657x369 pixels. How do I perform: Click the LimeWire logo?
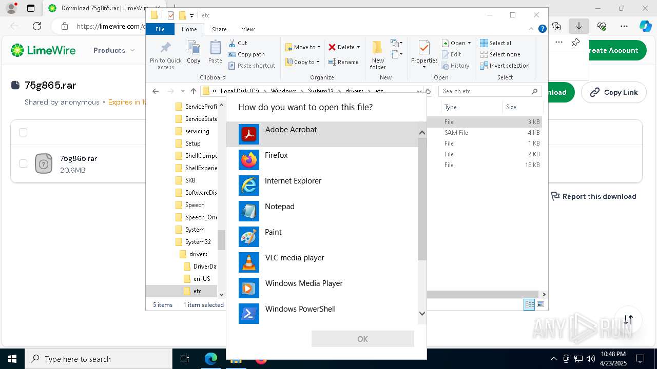[43, 50]
